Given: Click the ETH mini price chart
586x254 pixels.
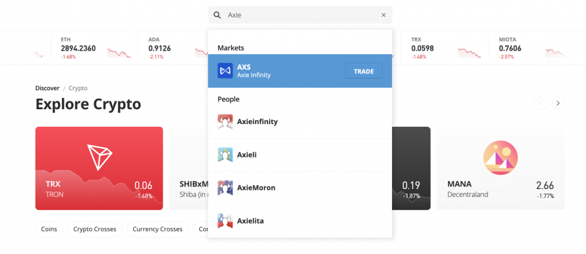Looking at the screenshot, I should point(119,53).
